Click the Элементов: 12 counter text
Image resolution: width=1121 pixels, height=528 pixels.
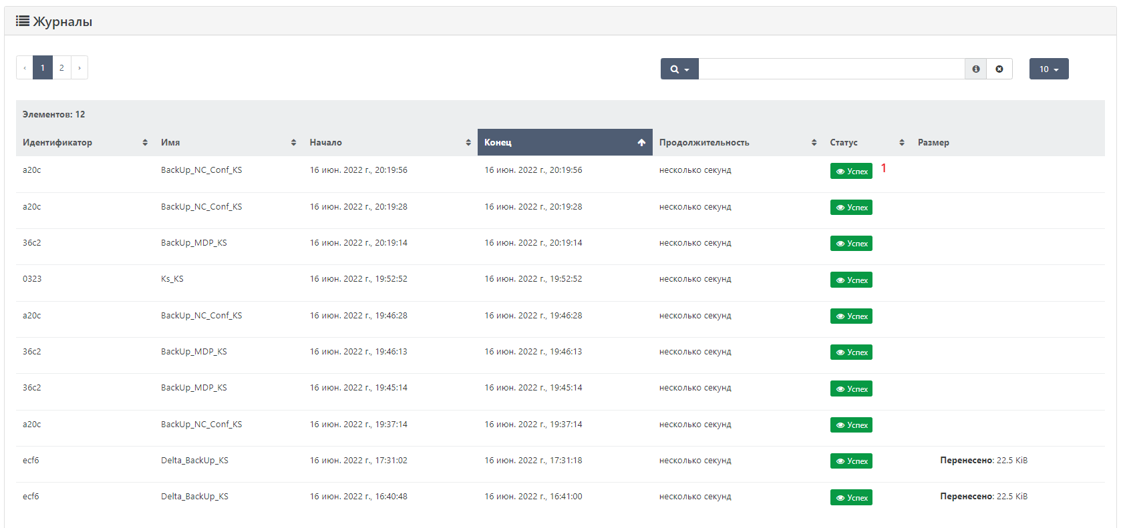coord(54,115)
